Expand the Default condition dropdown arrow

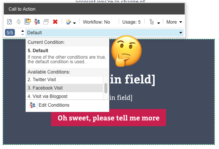[x=181, y=33]
